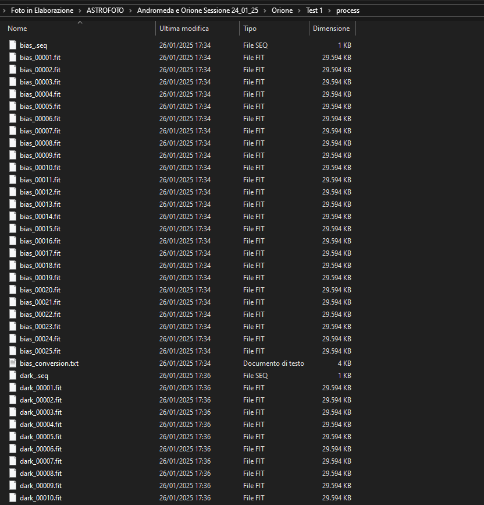Navigate to Andromeda e Orione Sessione 24_01_25
484x505 pixels.
[198, 10]
